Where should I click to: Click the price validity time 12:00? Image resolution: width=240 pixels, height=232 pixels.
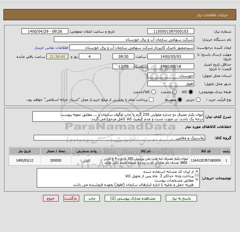coord(123,66)
